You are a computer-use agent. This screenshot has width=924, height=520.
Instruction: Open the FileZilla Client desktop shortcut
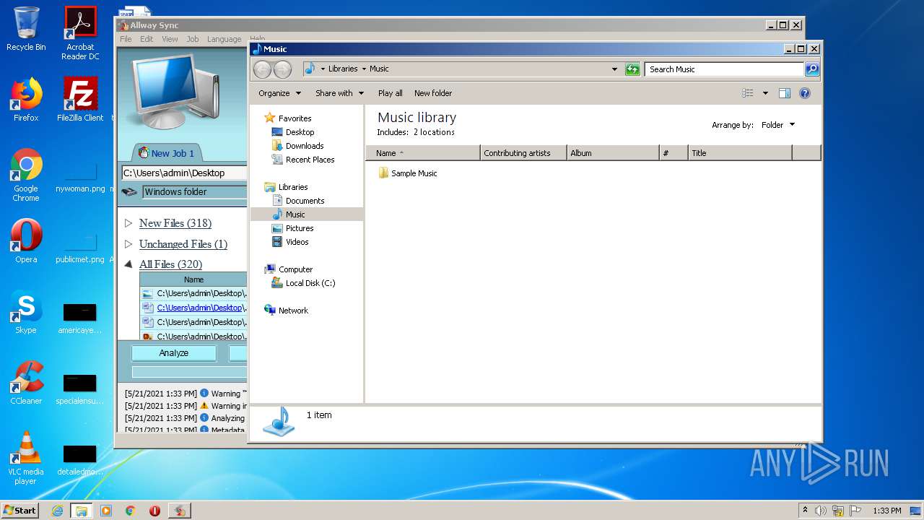click(x=80, y=100)
